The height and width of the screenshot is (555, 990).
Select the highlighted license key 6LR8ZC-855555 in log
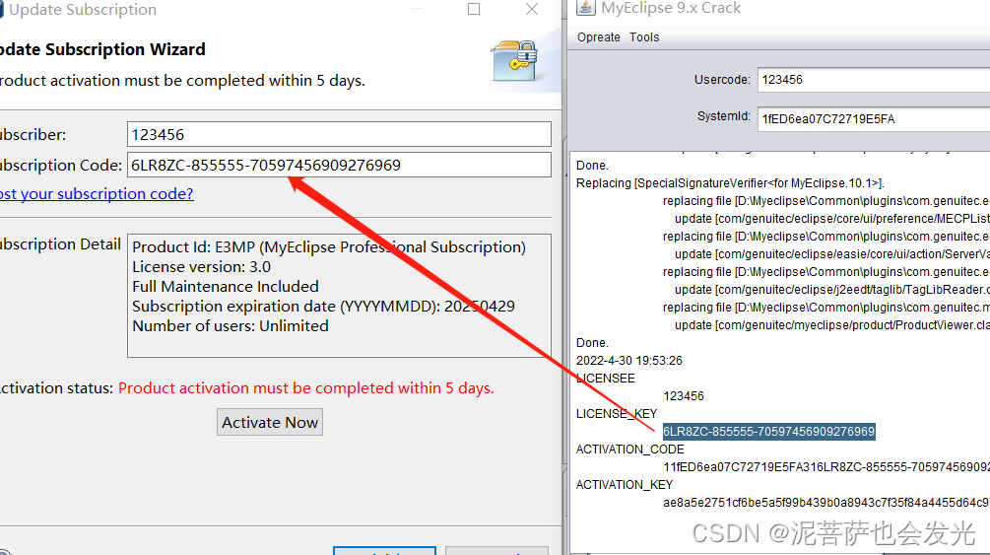tap(768, 432)
